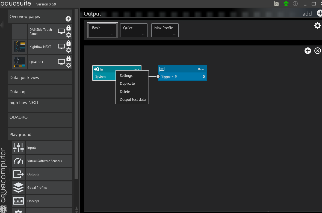The width and height of the screenshot is (322, 213).
Task: Select Duplicate from the context menu
Action: [127, 84]
